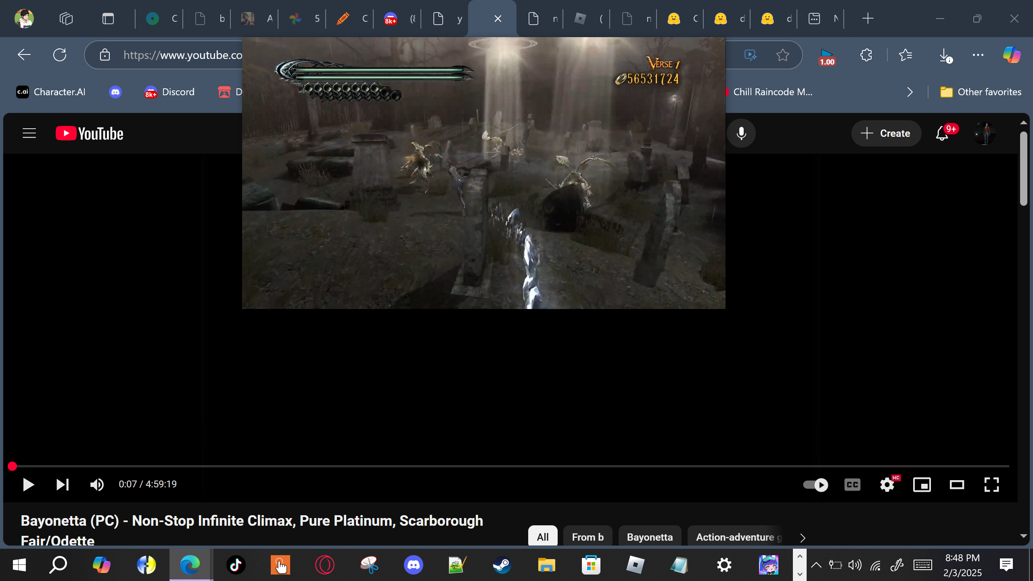Enter full screen mode
The height and width of the screenshot is (581, 1033).
(x=991, y=485)
